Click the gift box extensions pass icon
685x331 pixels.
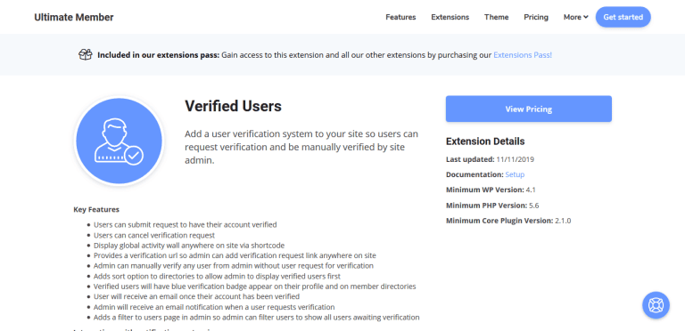86,55
